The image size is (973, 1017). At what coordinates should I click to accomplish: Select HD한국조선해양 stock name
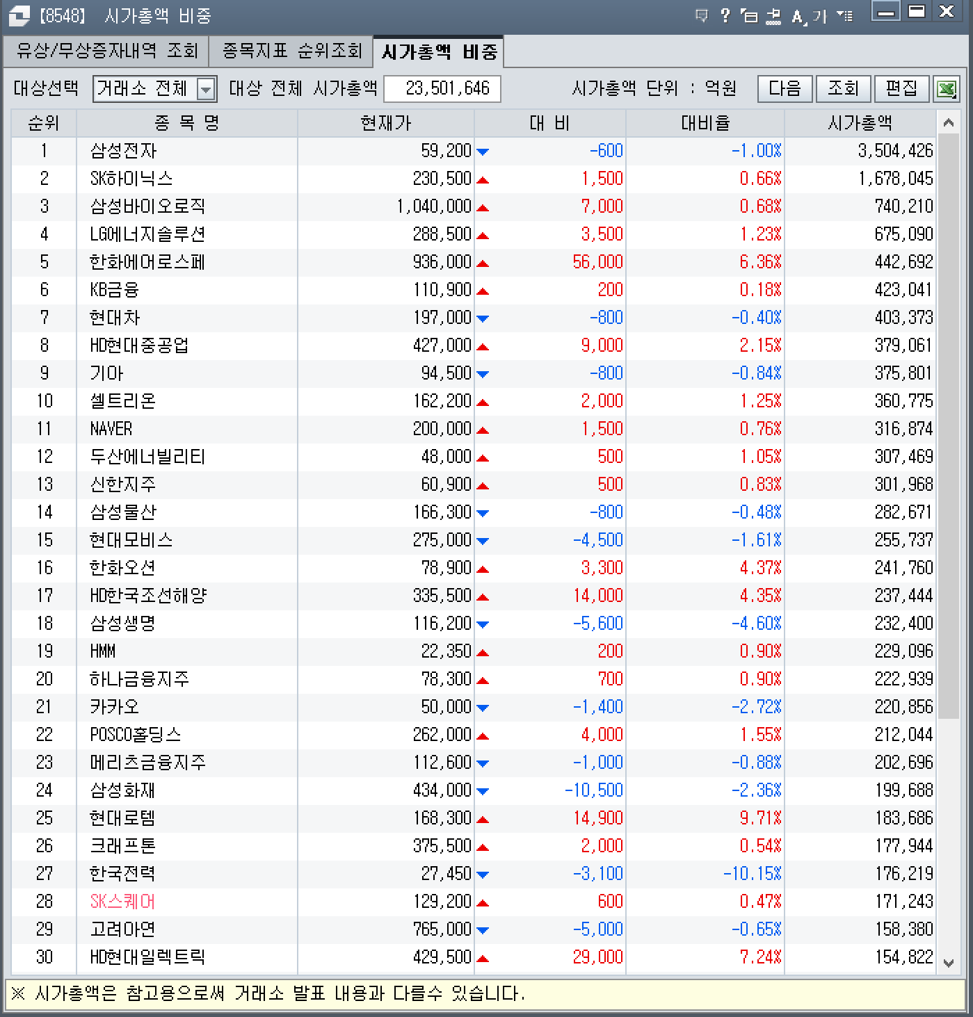pyautogui.click(x=149, y=596)
